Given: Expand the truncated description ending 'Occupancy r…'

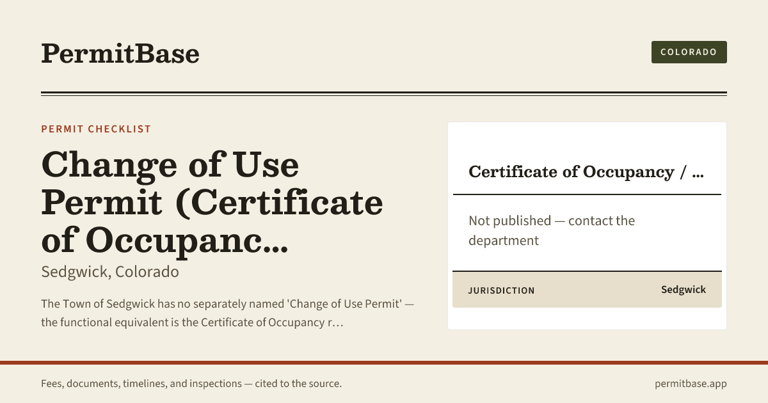Looking at the screenshot, I should point(339,322).
